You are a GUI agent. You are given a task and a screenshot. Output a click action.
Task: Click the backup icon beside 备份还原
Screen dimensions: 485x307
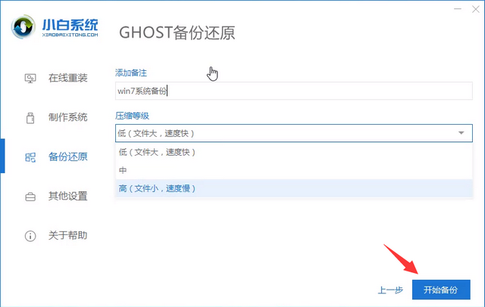click(30, 157)
